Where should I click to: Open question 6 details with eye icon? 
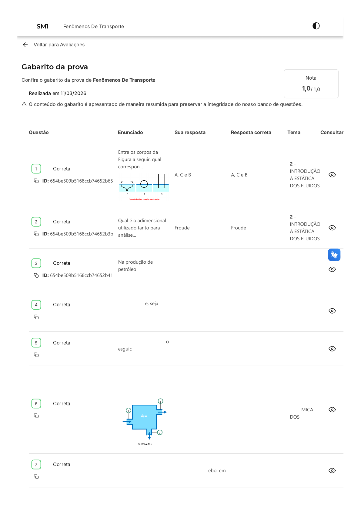pyautogui.click(x=332, y=410)
